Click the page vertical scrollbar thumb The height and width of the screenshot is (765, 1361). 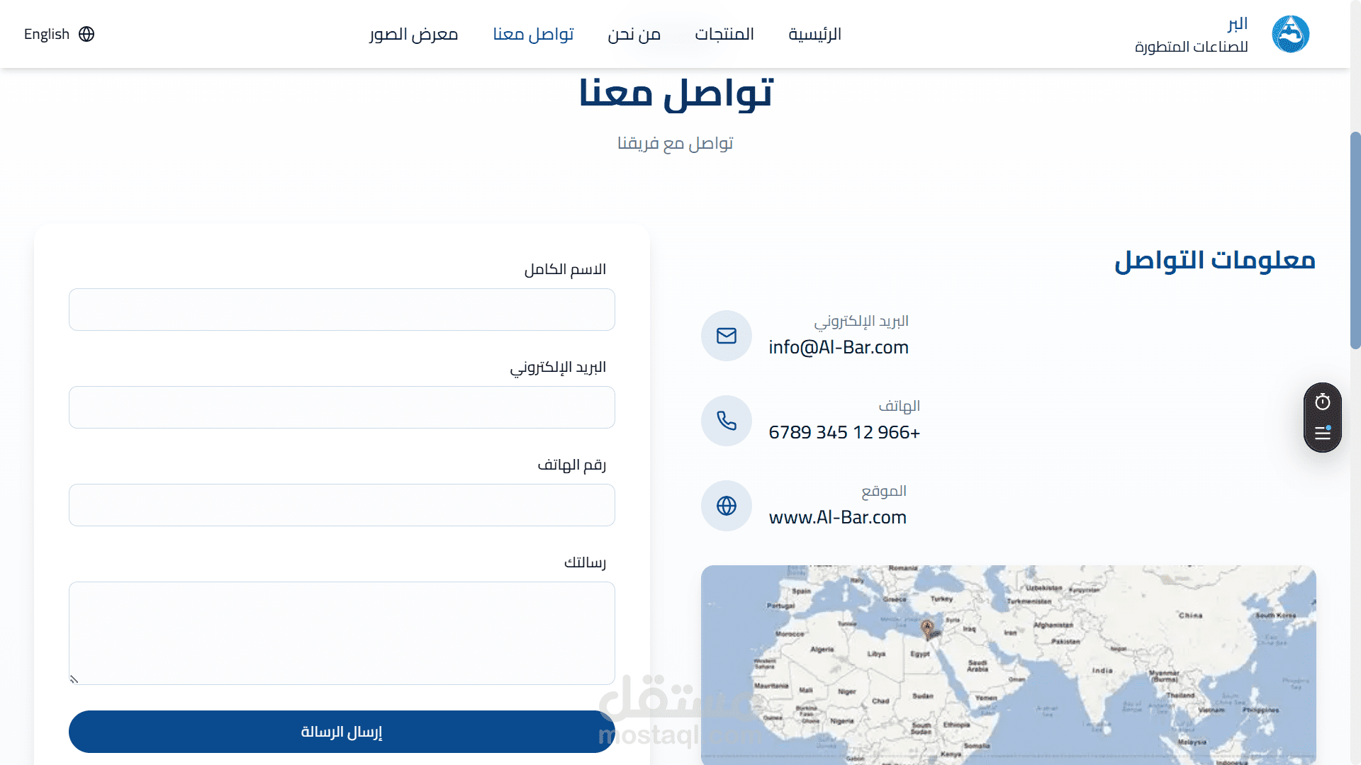(x=1355, y=241)
